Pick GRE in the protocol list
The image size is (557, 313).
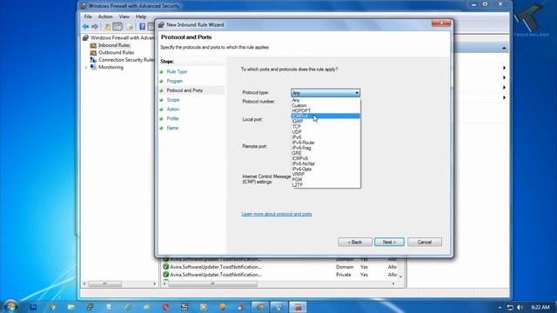click(x=325, y=153)
